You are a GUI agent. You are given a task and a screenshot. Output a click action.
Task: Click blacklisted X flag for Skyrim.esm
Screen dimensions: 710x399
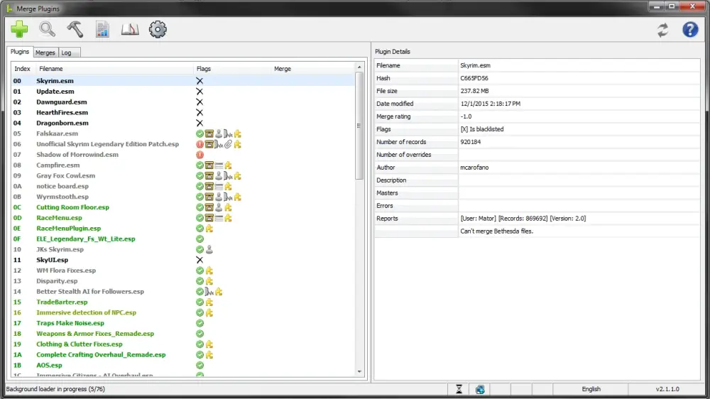[x=200, y=81]
